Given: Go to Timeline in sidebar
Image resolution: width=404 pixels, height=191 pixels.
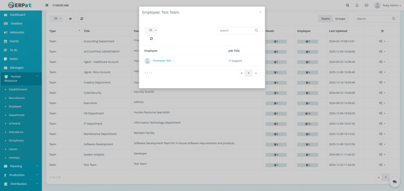Looking at the screenshot, I should tap(16, 24).
